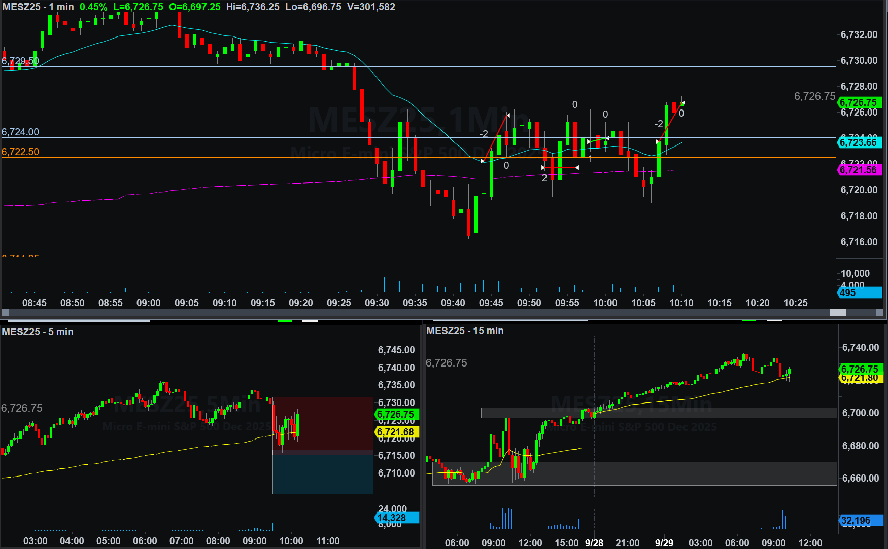Click the MESZ25 - 15 min chart title
This screenshot has width=888, height=549.
pos(465,331)
